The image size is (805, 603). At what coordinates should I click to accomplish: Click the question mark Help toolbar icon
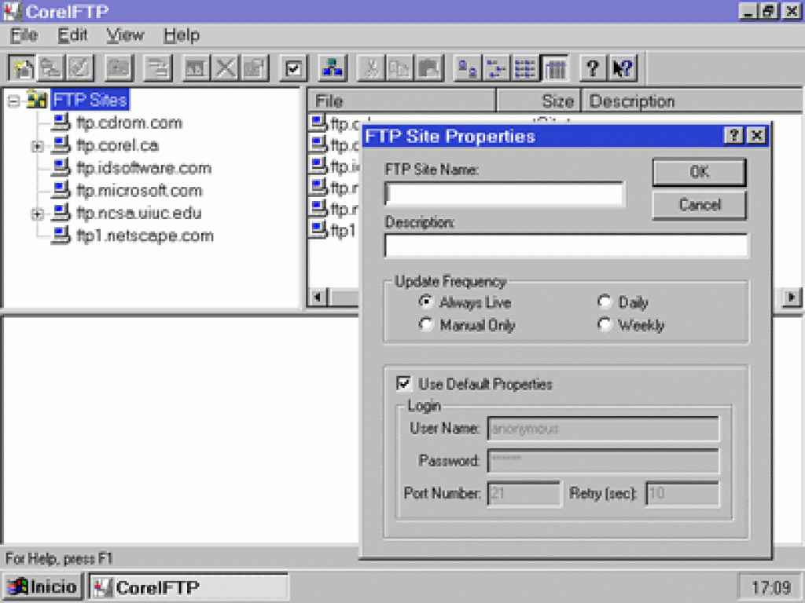pos(593,68)
